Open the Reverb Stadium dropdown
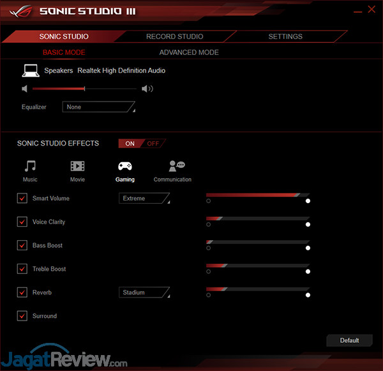 click(144, 292)
